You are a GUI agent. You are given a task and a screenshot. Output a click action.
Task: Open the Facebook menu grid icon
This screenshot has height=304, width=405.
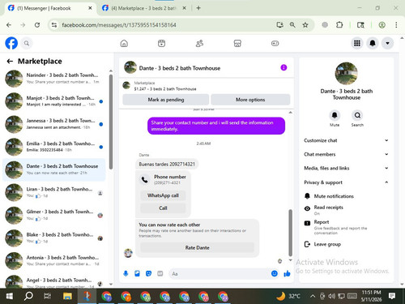pyautogui.click(x=357, y=43)
